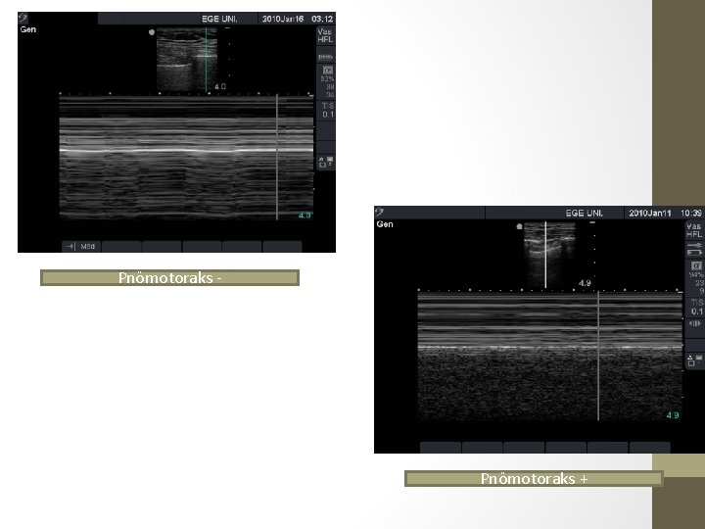The image size is (705, 529).
Task: Click the green M-line on the left 2D image
Action: tap(206, 60)
